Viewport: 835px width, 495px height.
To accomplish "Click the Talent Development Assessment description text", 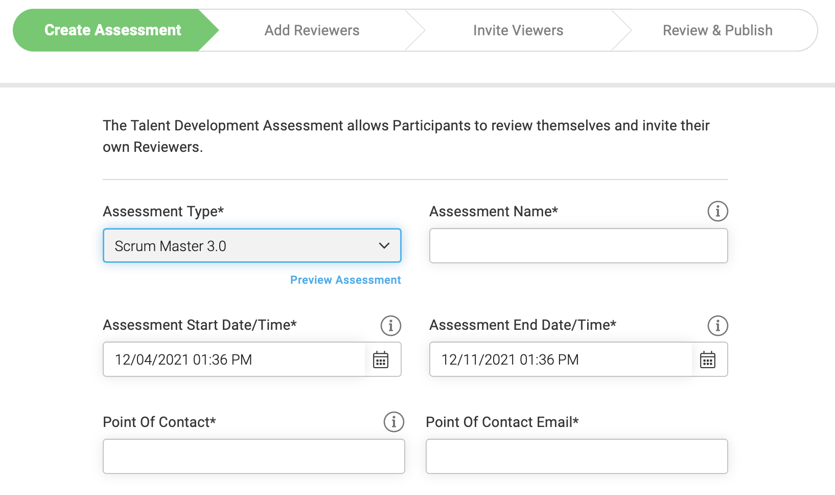I will (406, 136).
